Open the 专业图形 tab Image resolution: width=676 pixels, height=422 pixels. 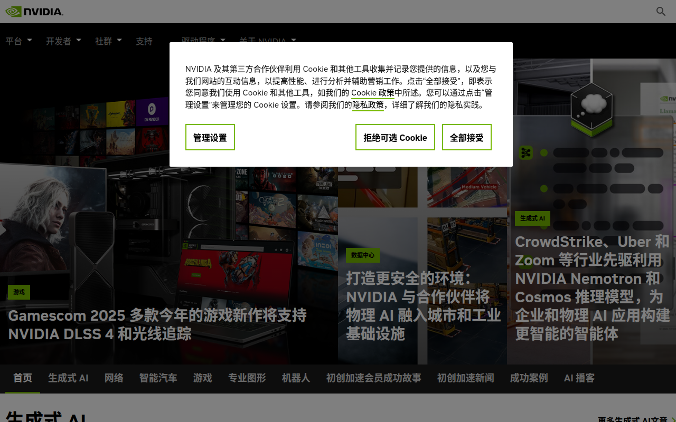pos(247,378)
